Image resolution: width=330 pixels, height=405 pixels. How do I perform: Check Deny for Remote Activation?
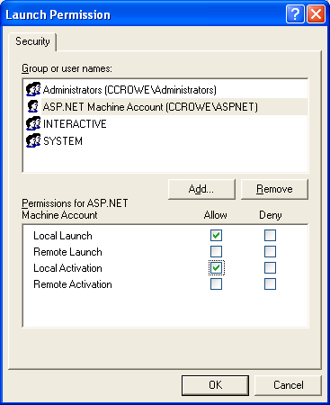click(270, 284)
